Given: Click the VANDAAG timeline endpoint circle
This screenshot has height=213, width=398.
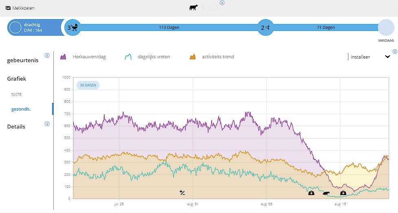Looking at the screenshot, I should (x=386, y=28).
